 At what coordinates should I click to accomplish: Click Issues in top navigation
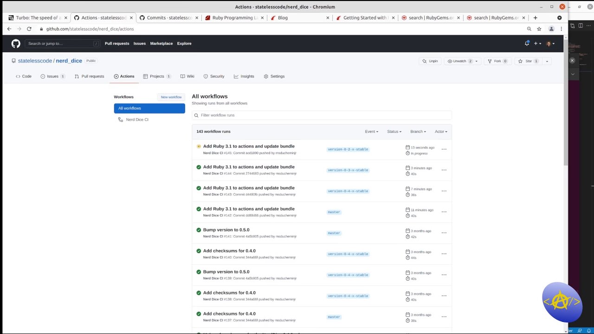(x=140, y=44)
